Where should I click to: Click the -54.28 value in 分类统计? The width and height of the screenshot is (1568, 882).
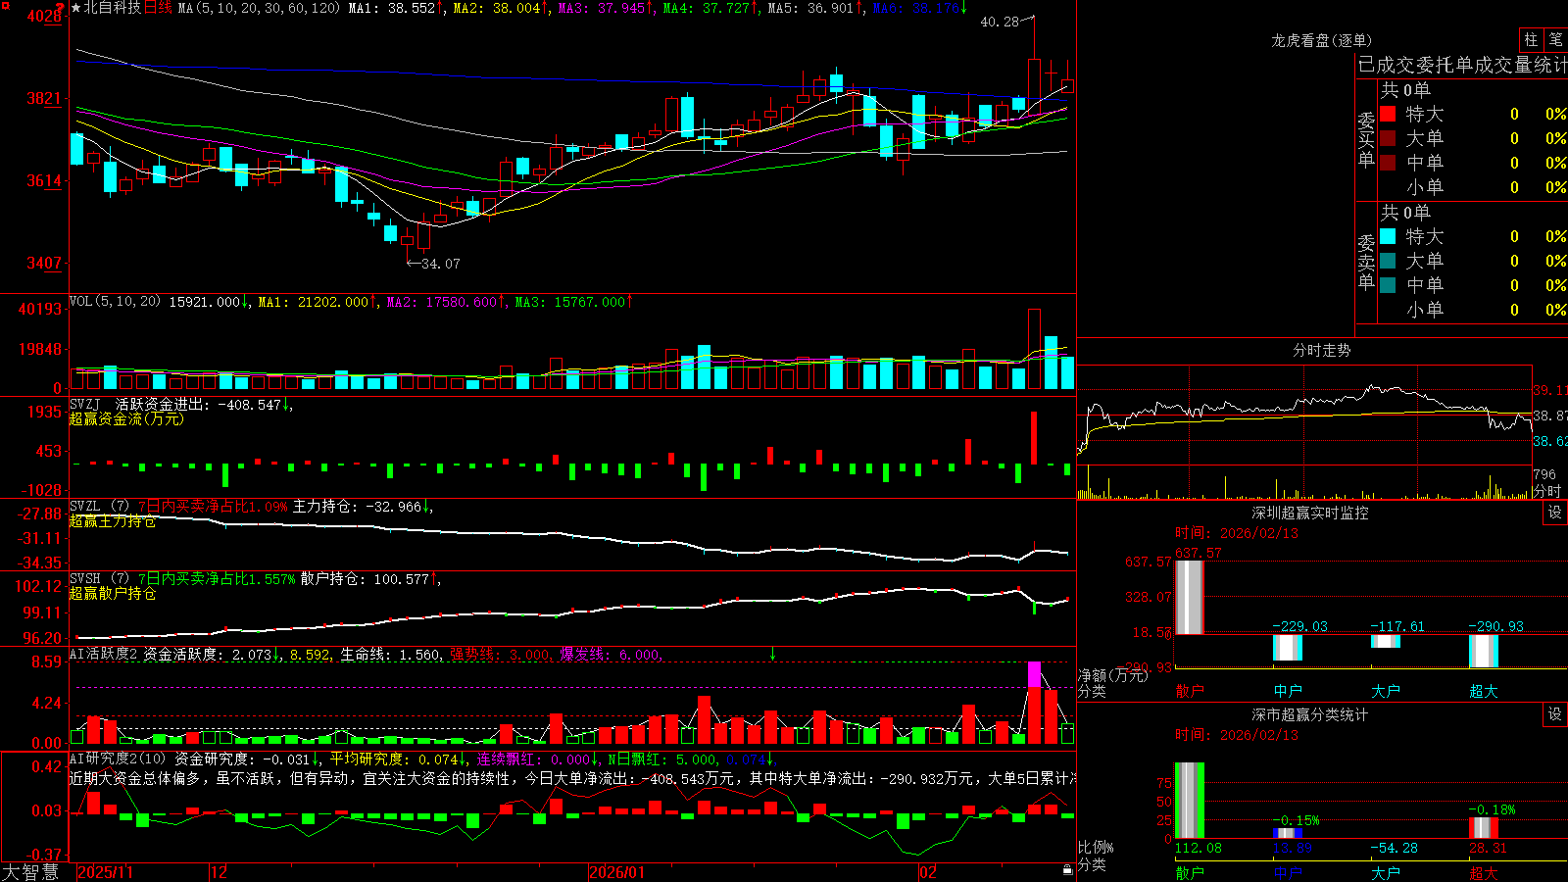click(1395, 848)
